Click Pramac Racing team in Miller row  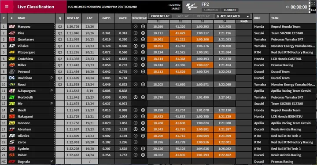click(x=282, y=65)
